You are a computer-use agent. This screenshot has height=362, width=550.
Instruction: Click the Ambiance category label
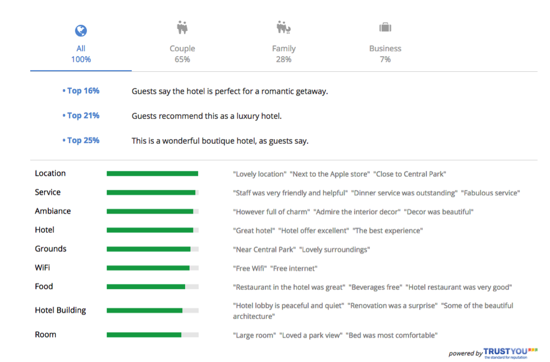(53, 211)
